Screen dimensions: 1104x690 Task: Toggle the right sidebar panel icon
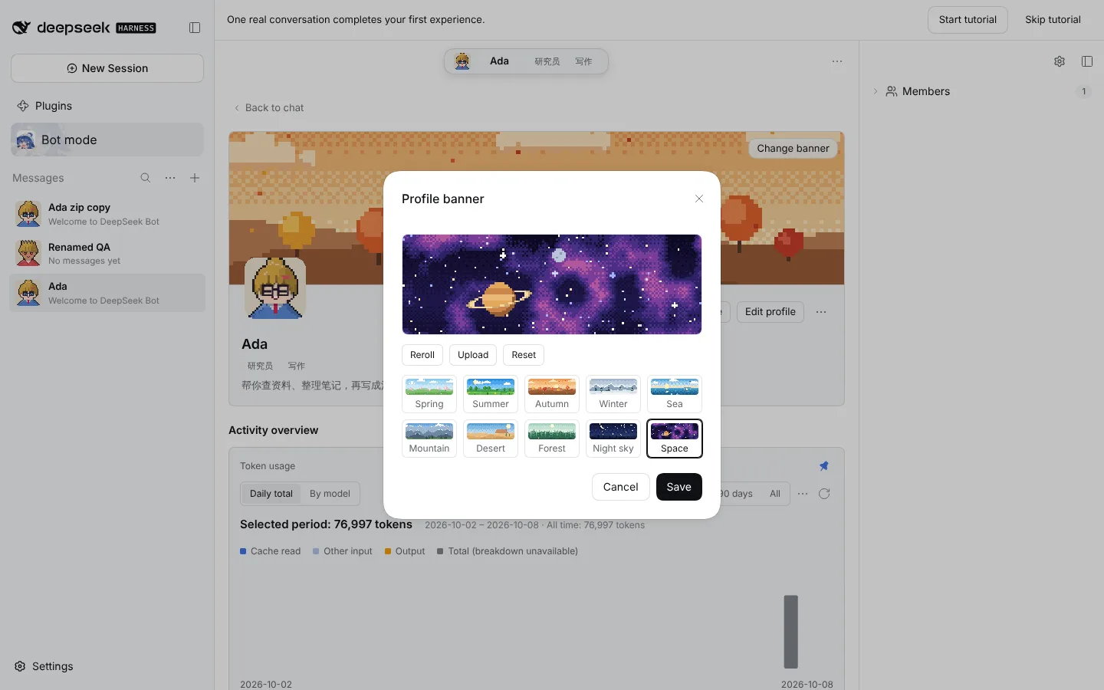click(x=1087, y=61)
